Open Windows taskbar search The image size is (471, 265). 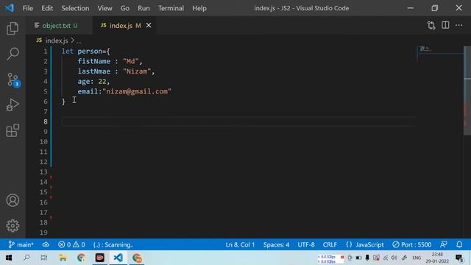coord(26,258)
